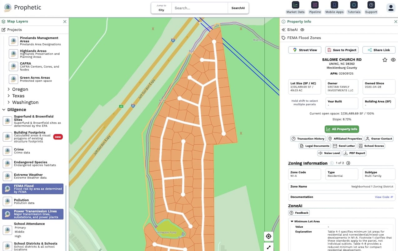Toggle the eye icon beside Salome Church Rd
The width and height of the screenshot is (398, 251).
point(393,60)
